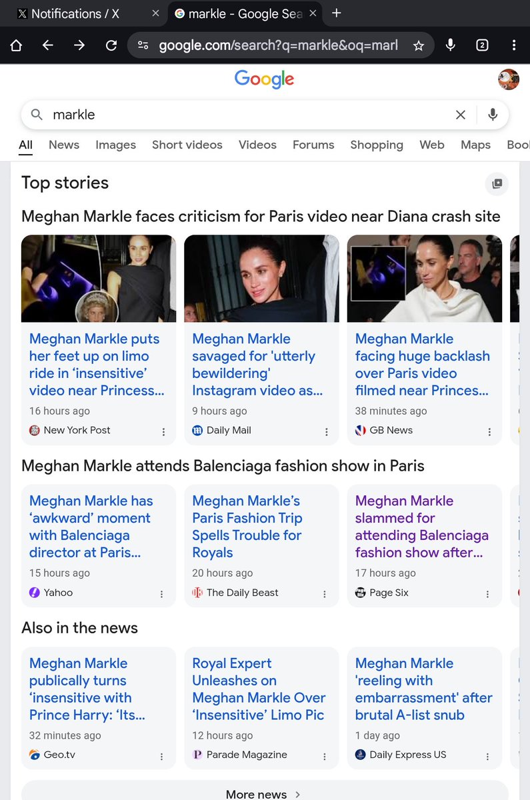
Task: Click The Daily Beast source icon
Action: [x=197, y=593]
